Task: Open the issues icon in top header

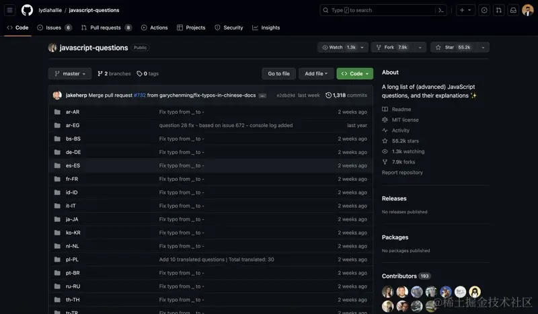Action: pos(484,10)
